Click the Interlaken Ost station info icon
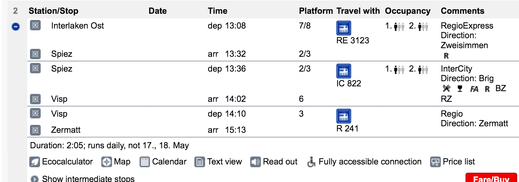This screenshot has height=182, width=519. pyautogui.click(x=35, y=25)
